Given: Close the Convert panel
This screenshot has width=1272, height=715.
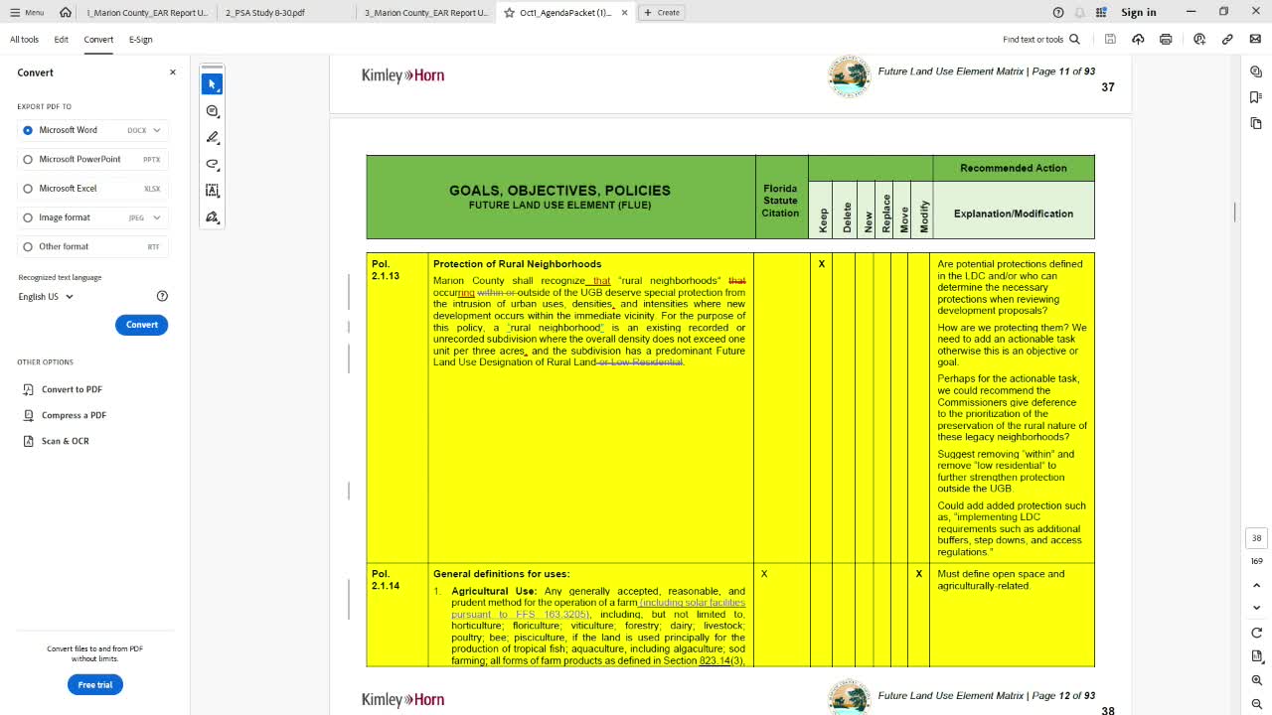Looking at the screenshot, I should (x=172, y=72).
